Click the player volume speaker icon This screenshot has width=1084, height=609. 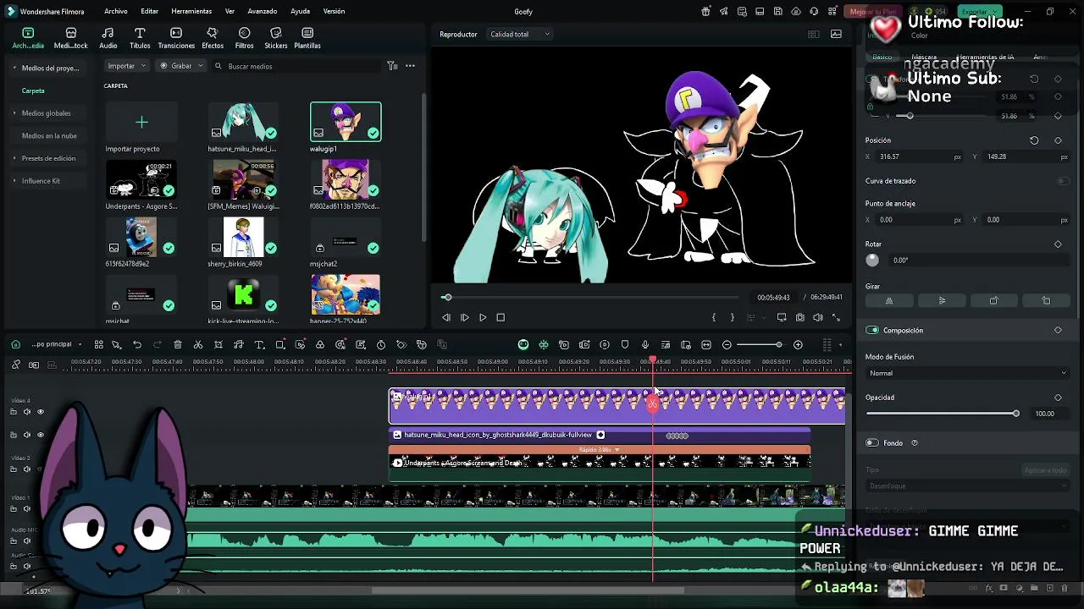(818, 317)
